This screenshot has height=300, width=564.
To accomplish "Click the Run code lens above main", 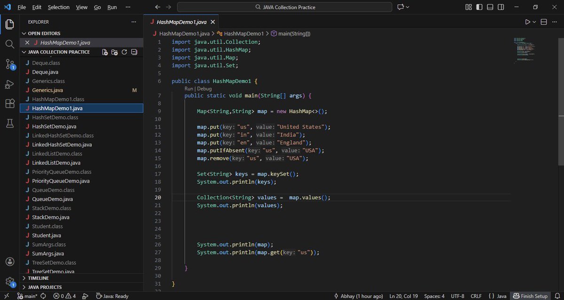I will point(188,88).
